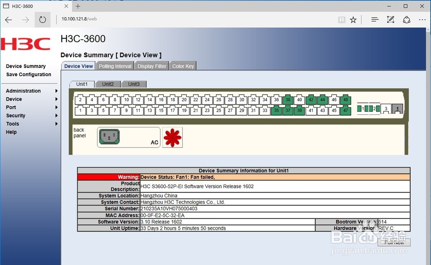The width and height of the screenshot is (431, 265).
Task: Open the Color Key tab
Action: 183,66
